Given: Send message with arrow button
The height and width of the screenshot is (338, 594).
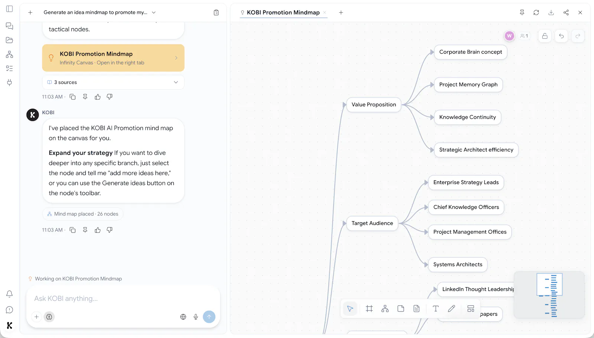Looking at the screenshot, I should pos(209,317).
